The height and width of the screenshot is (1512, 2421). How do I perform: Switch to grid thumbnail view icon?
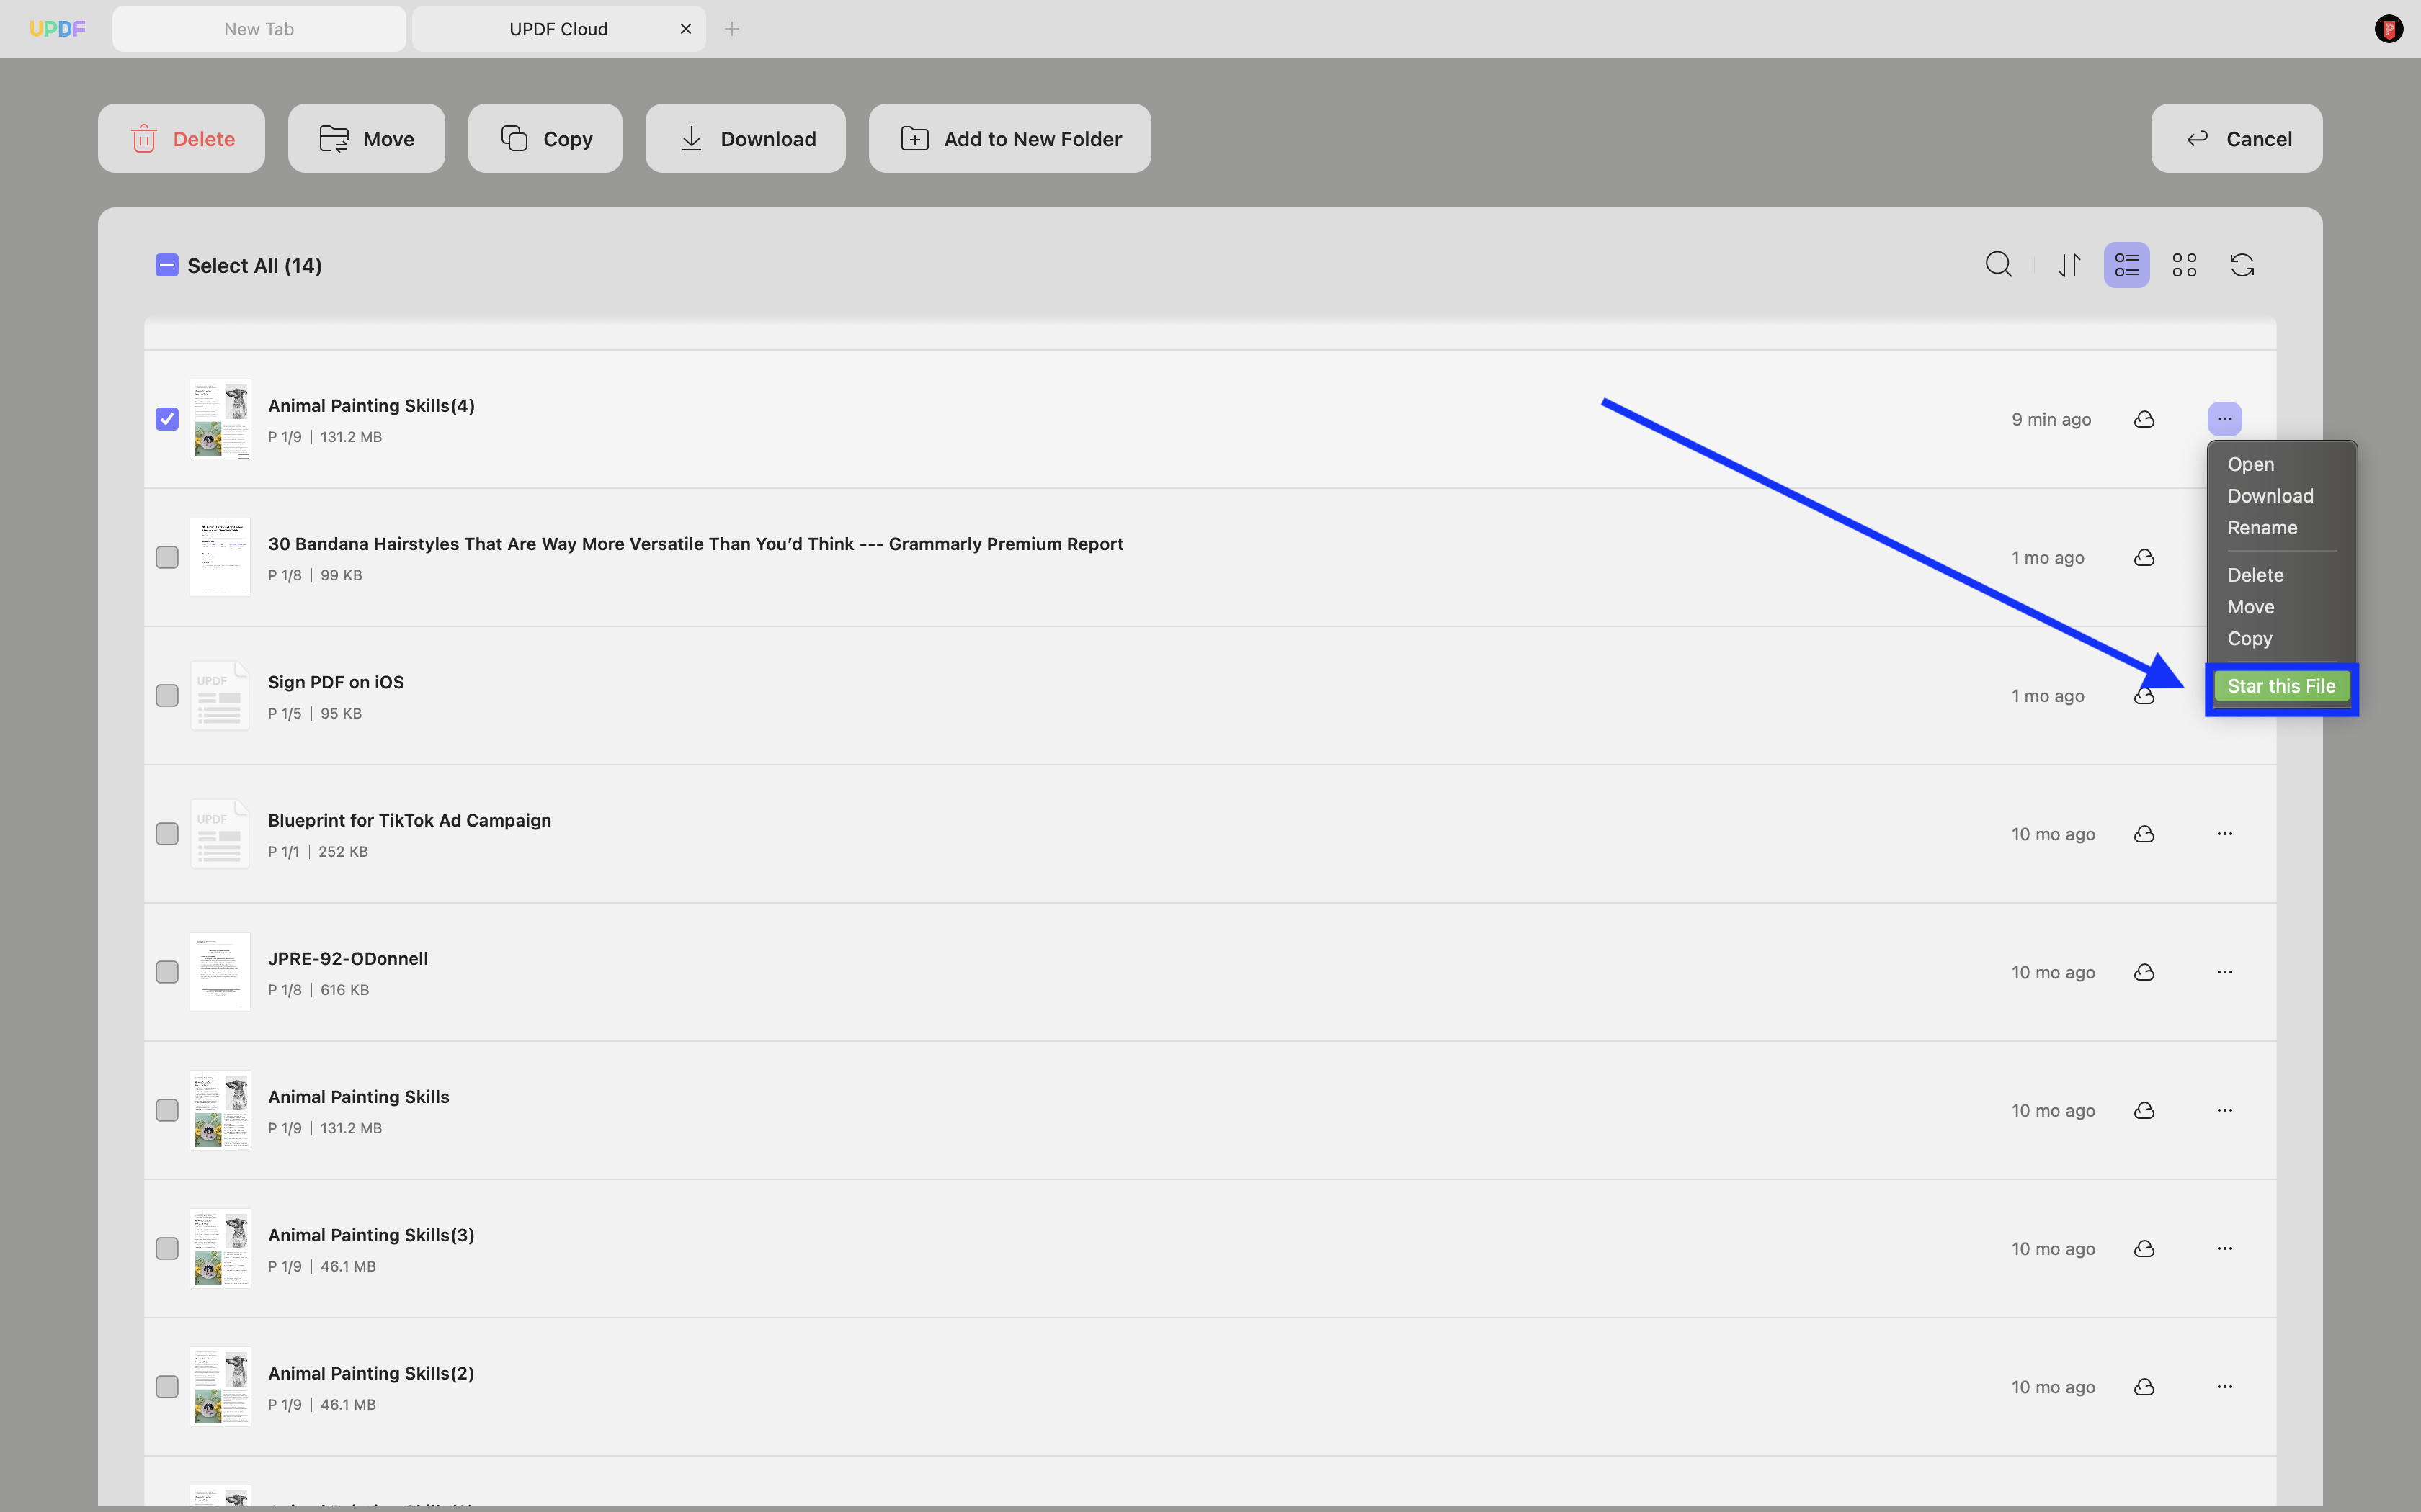pos(2184,265)
